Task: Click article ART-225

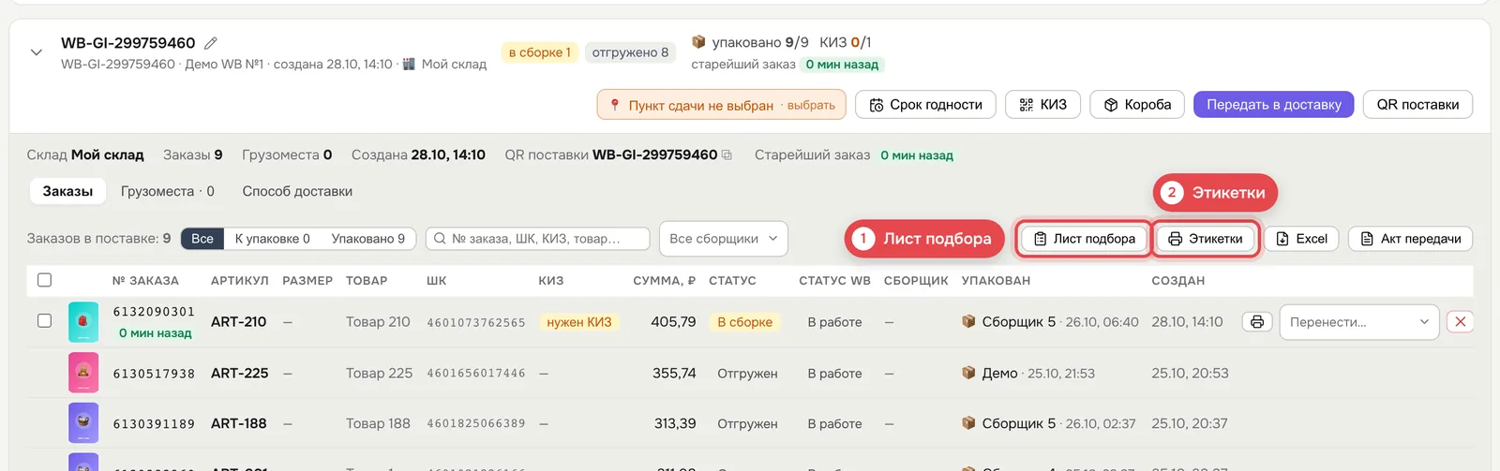Action: click(239, 373)
